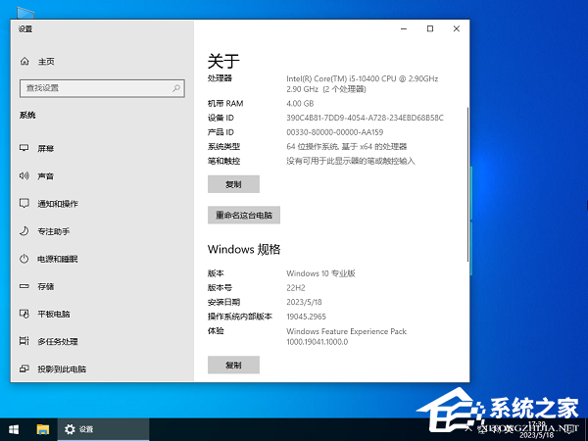Open 屏幕 display settings icon
The width and height of the screenshot is (588, 441).
24,149
